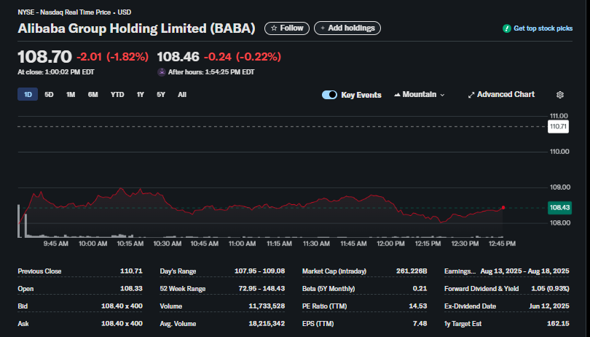The image size is (590, 337).
Task: Select the 1D range tab
Action: [28, 95]
